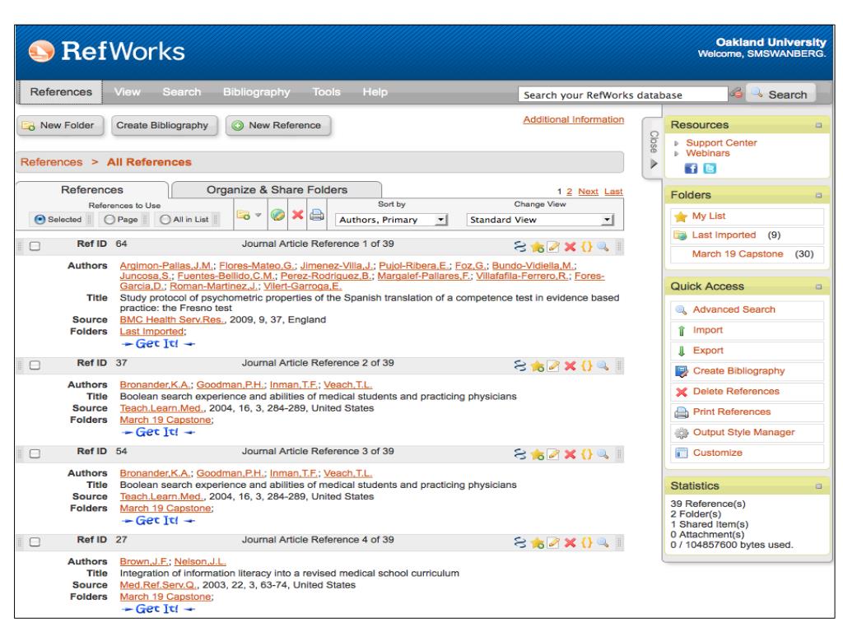Click the globe icon in the references toolbar

(277, 215)
